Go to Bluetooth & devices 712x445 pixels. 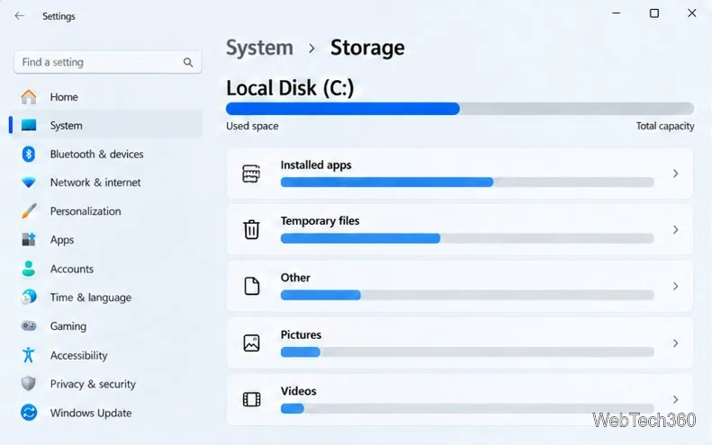106,155
